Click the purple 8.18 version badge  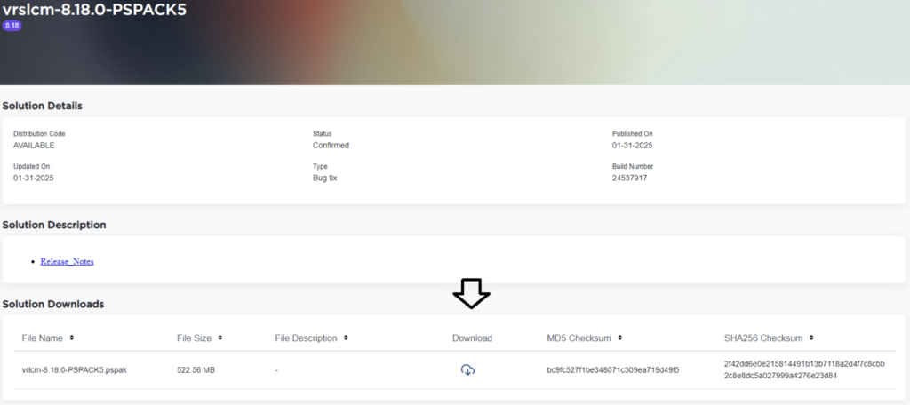pyautogui.click(x=12, y=26)
